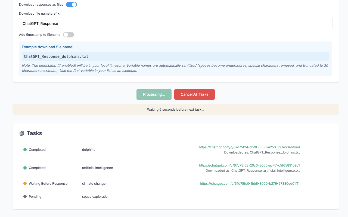The width and height of the screenshot is (348, 217).
Task: Click 'Pending' status text
Action: [35, 197]
